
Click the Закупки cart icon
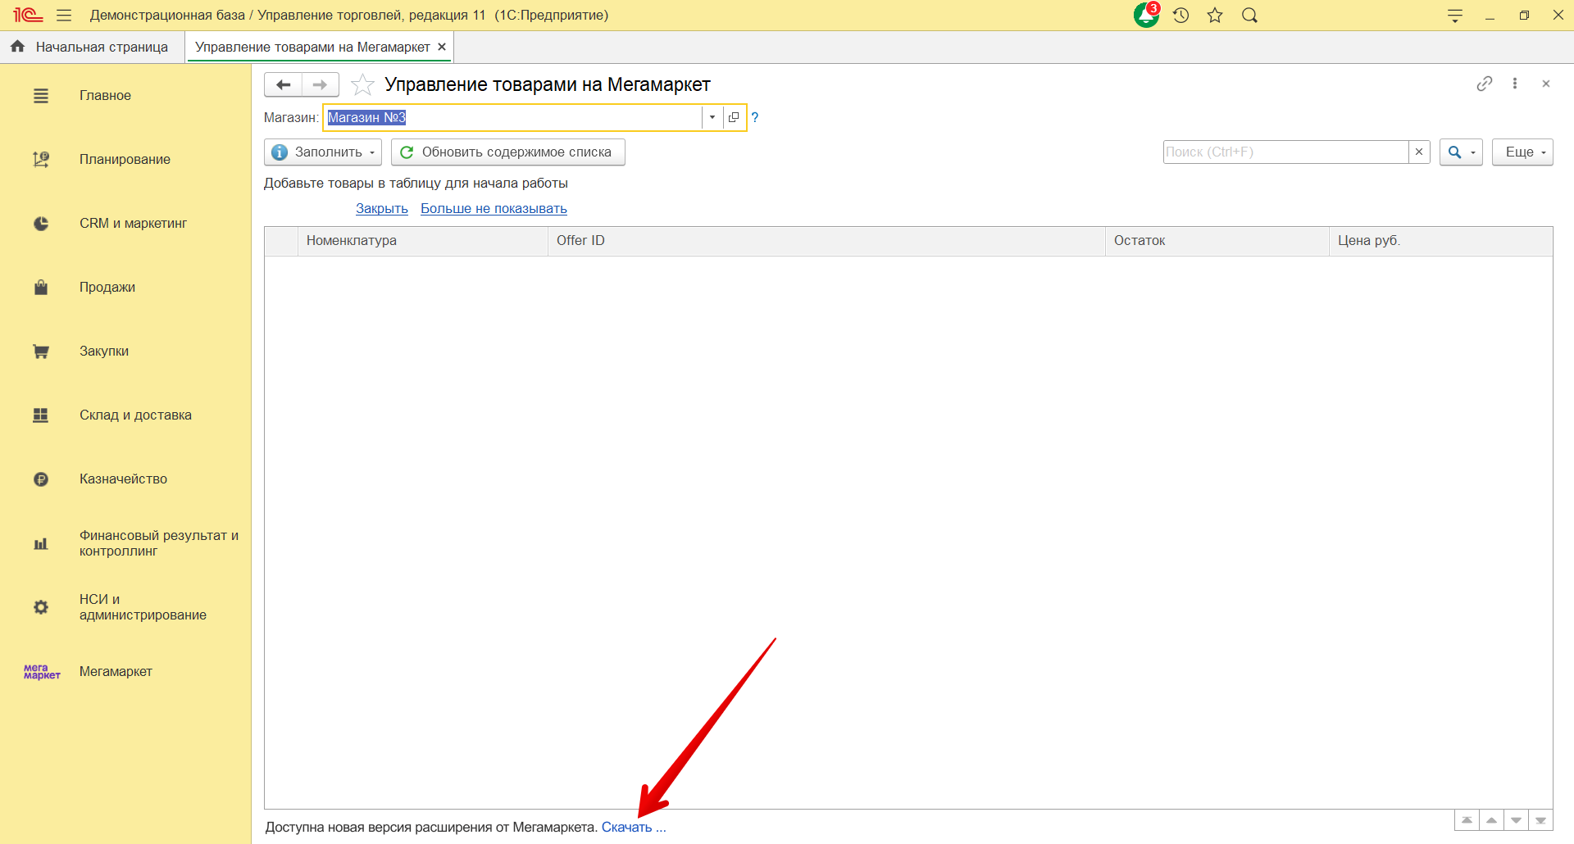tap(41, 352)
